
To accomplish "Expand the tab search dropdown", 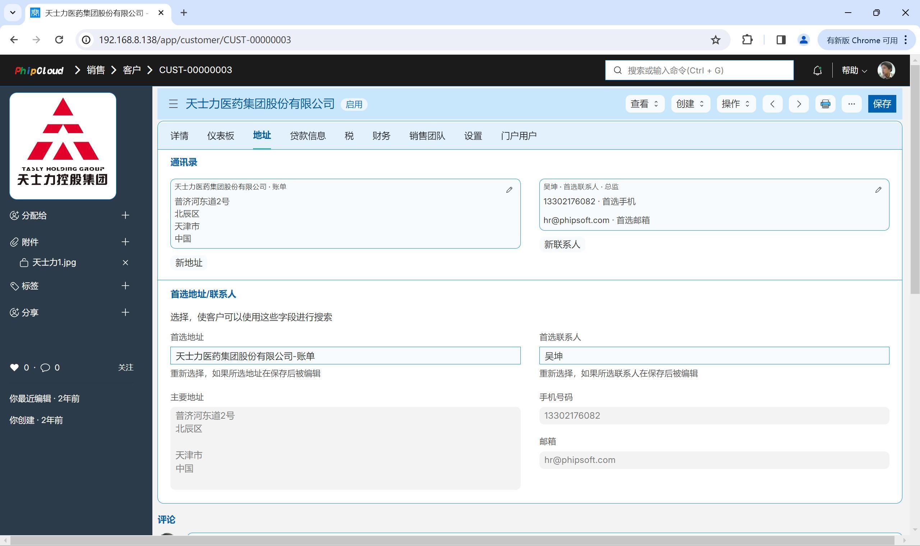I will coord(13,13).
